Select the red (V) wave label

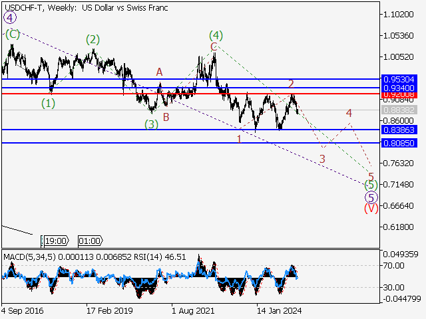pos(371,208)
